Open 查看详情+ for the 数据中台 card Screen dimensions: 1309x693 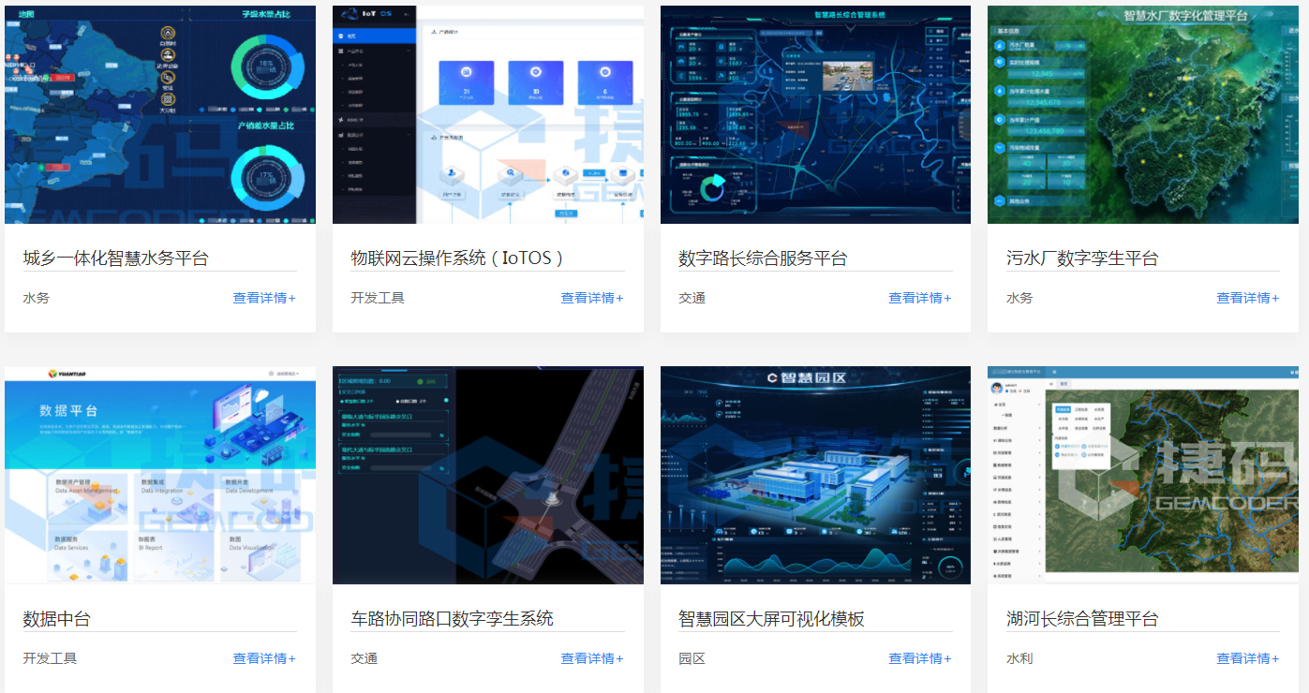pyautogui.click(x=264, y=658)
